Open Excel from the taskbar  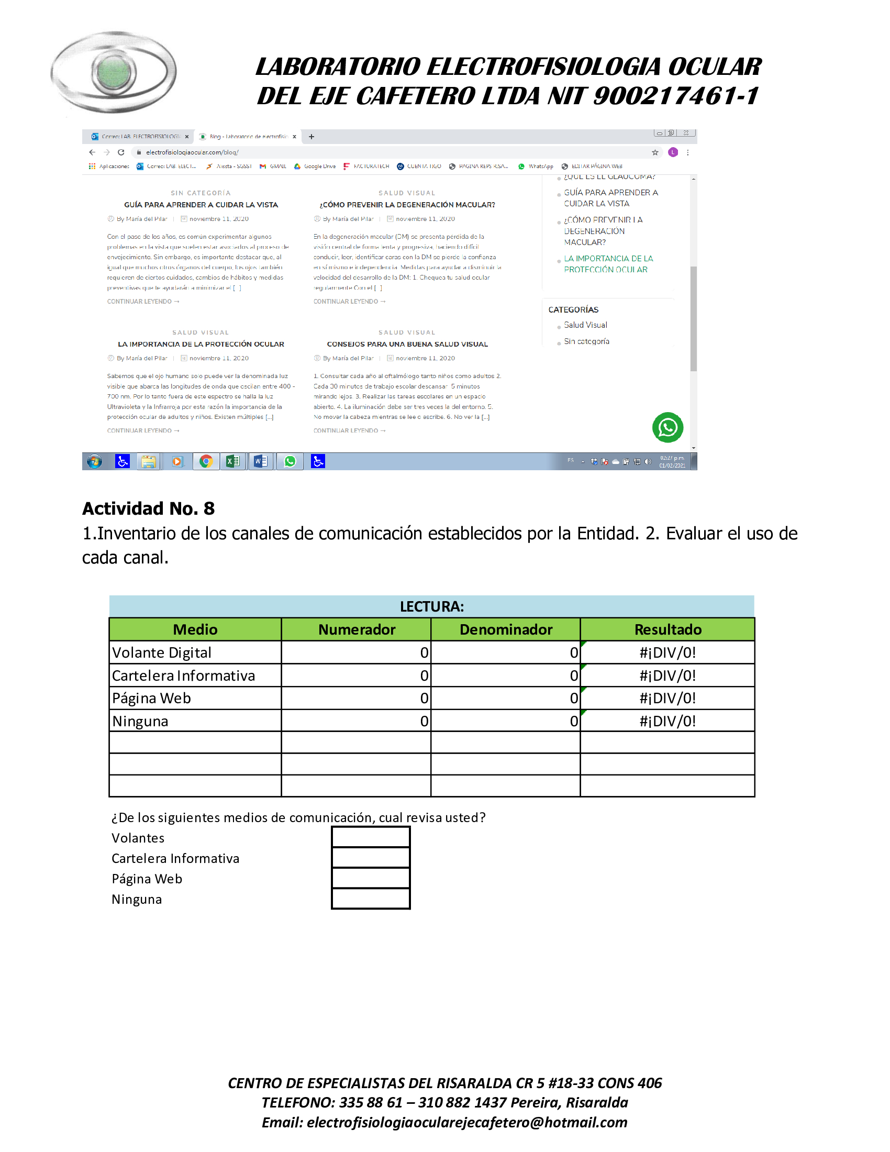tap(232, 461)
